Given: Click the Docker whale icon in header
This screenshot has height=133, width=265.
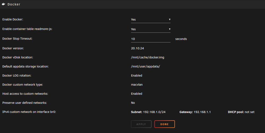Looking at the screenshot, I should click(3, 4).
